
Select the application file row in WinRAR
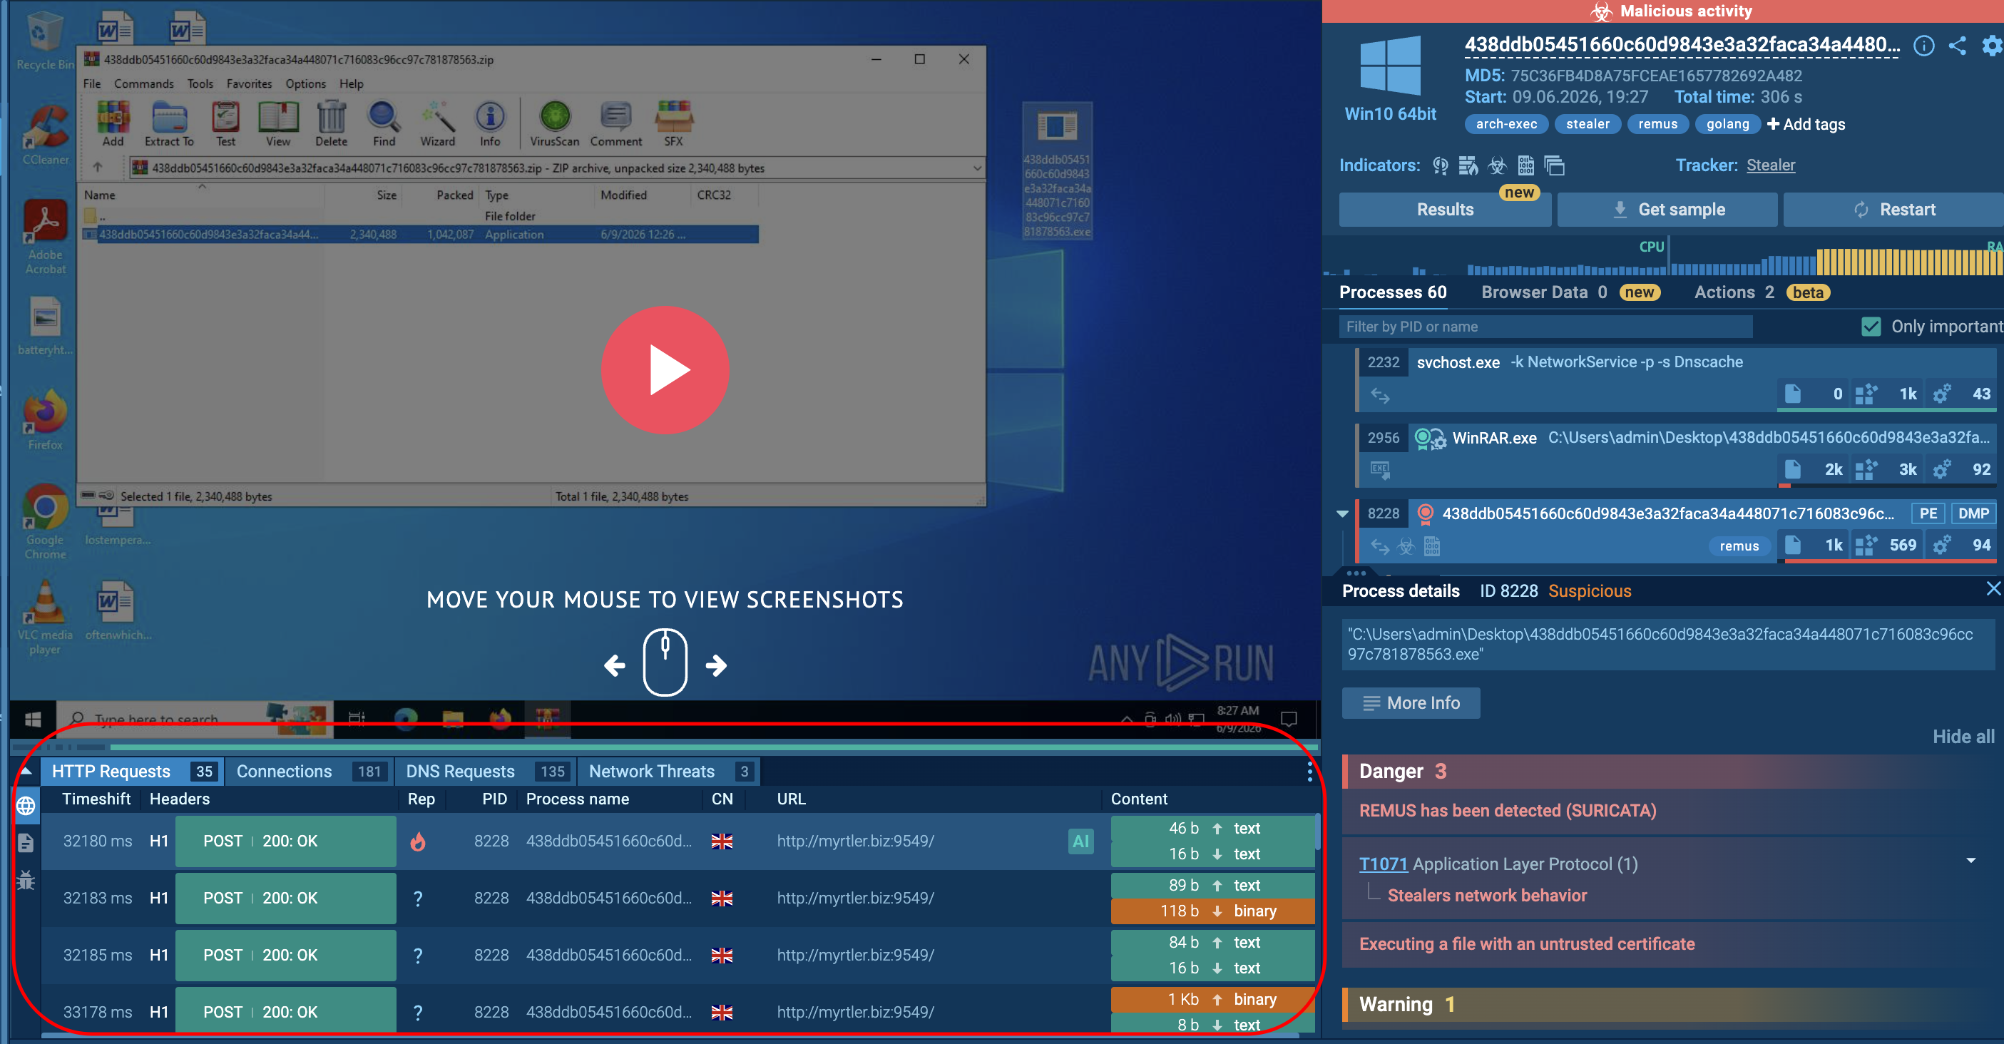[x=420, y=234]
